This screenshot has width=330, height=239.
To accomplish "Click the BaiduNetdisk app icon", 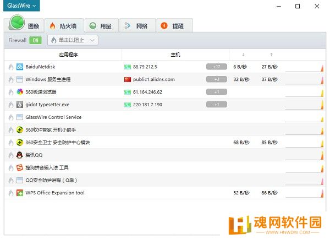I will (x=20, y=67).
